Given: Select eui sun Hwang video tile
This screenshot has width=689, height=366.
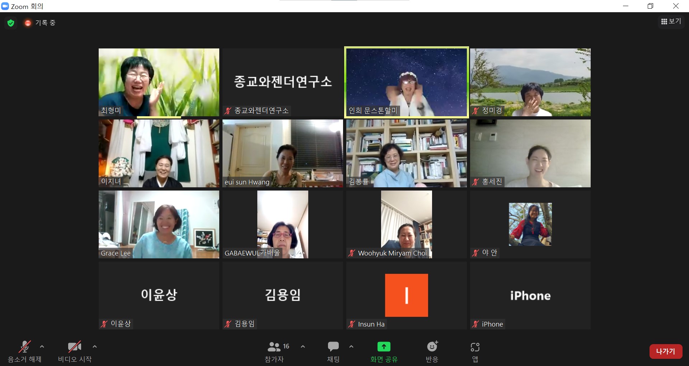Looking at the screenshot, I should tap(283, 153).
